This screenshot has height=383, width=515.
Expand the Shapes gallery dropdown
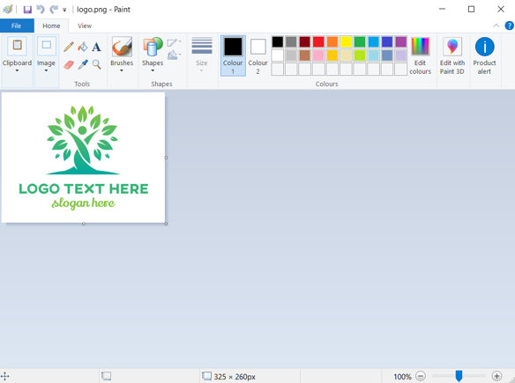coord(153,70)
